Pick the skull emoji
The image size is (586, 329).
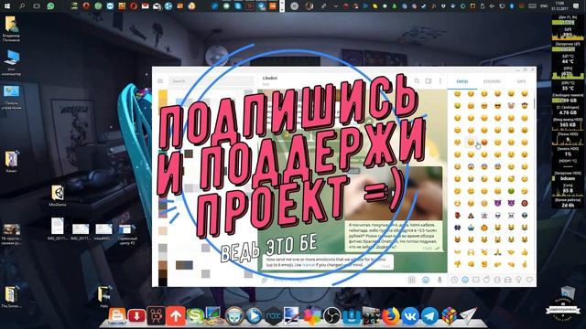tap(497, 216)
